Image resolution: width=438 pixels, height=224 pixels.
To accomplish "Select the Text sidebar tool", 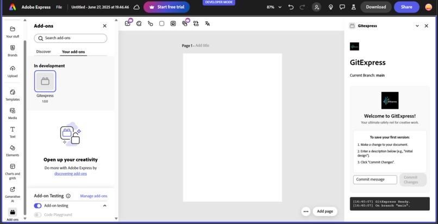I will pos(12,132).
